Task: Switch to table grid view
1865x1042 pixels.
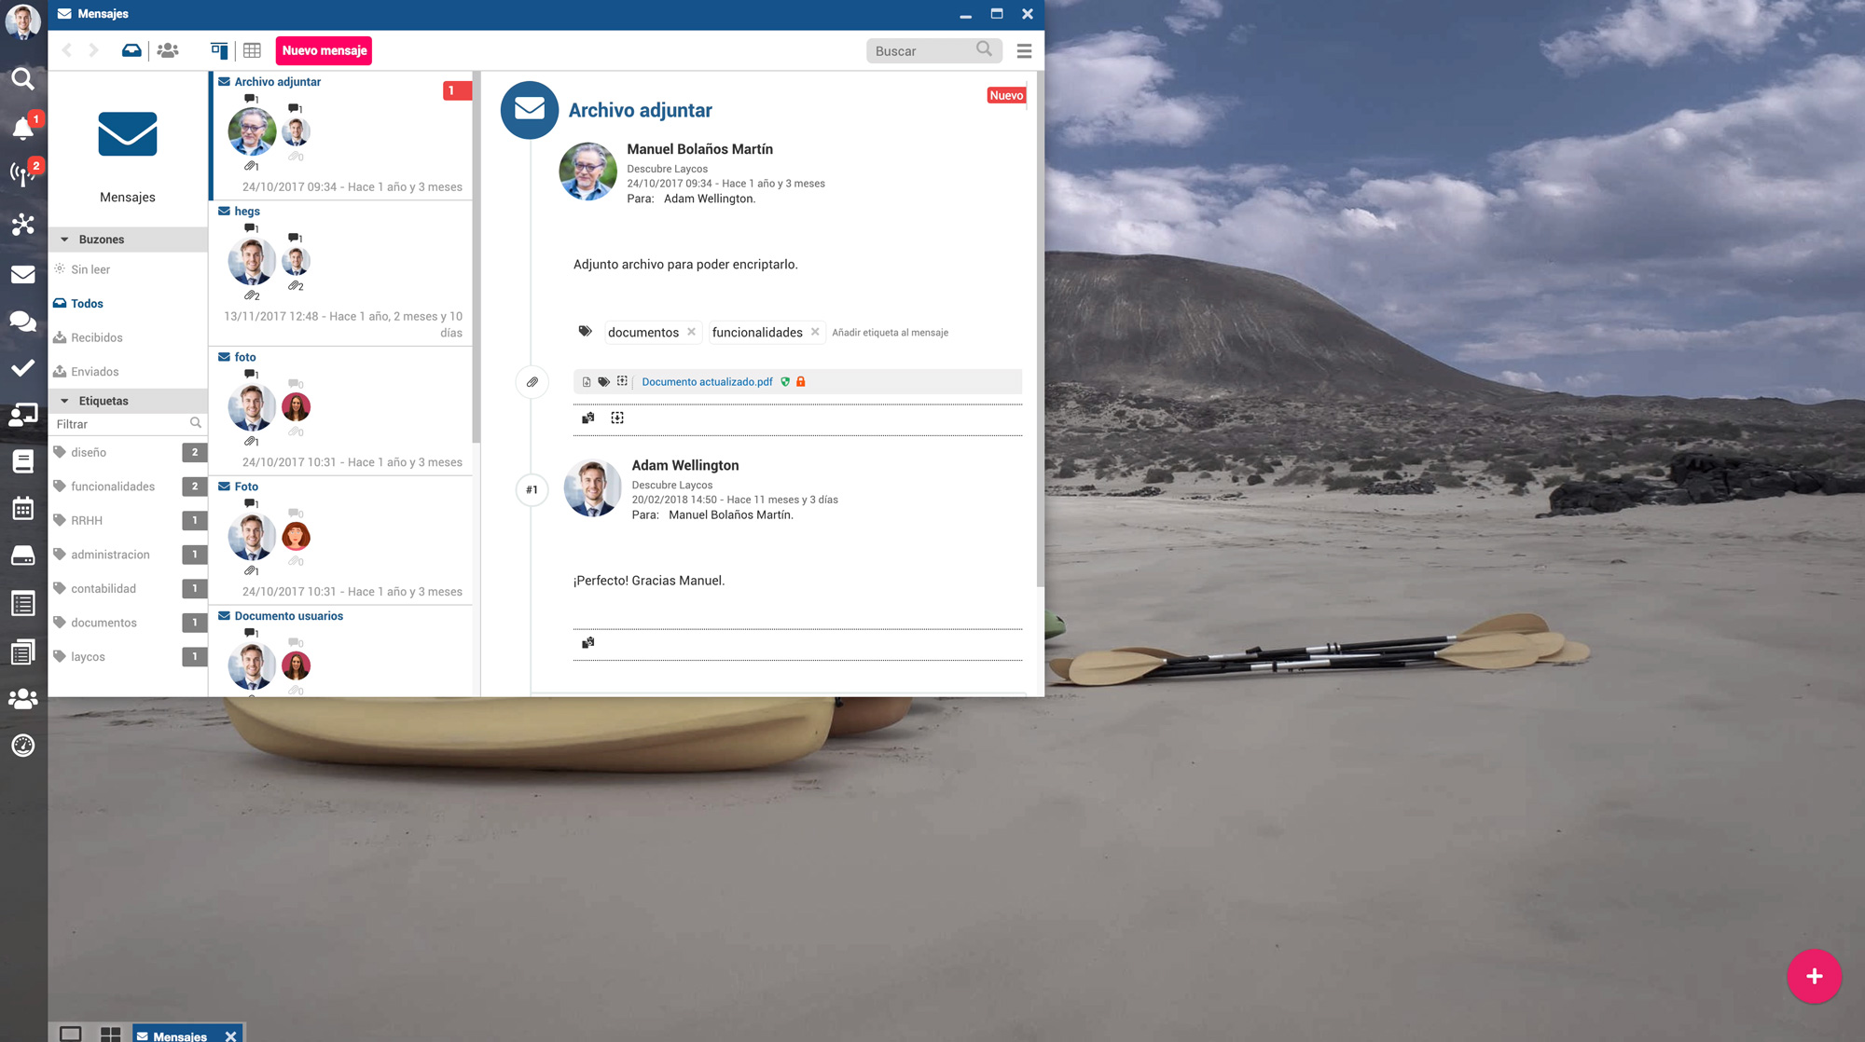Action: (x=252, y=50)
